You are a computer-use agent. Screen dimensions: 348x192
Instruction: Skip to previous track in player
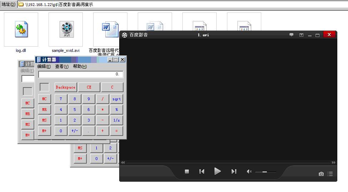pyautogui.click(x=202, y=171)
